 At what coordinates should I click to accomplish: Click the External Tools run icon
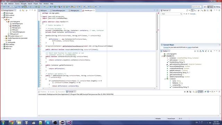point(59,7)
